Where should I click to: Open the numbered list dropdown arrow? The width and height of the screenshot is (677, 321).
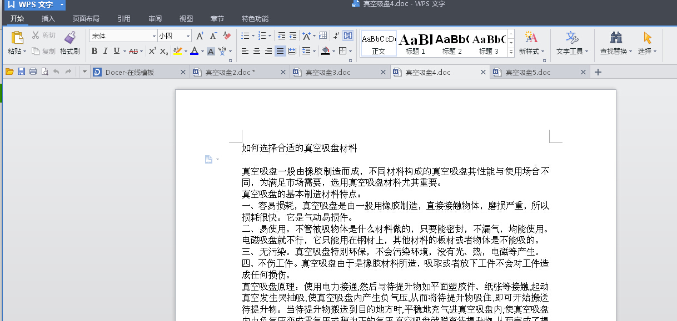point(271,36)
